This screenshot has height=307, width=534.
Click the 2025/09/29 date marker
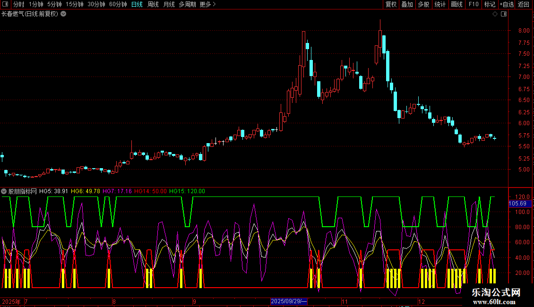pos(289,301)
